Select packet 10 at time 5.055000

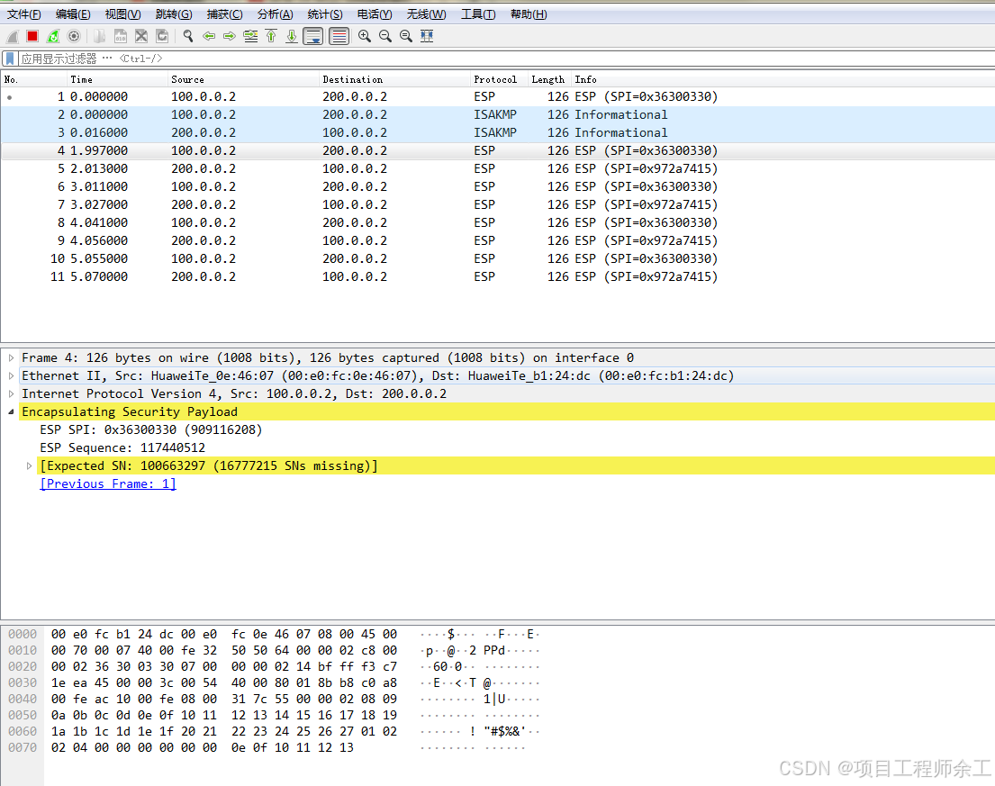point(497,258)
